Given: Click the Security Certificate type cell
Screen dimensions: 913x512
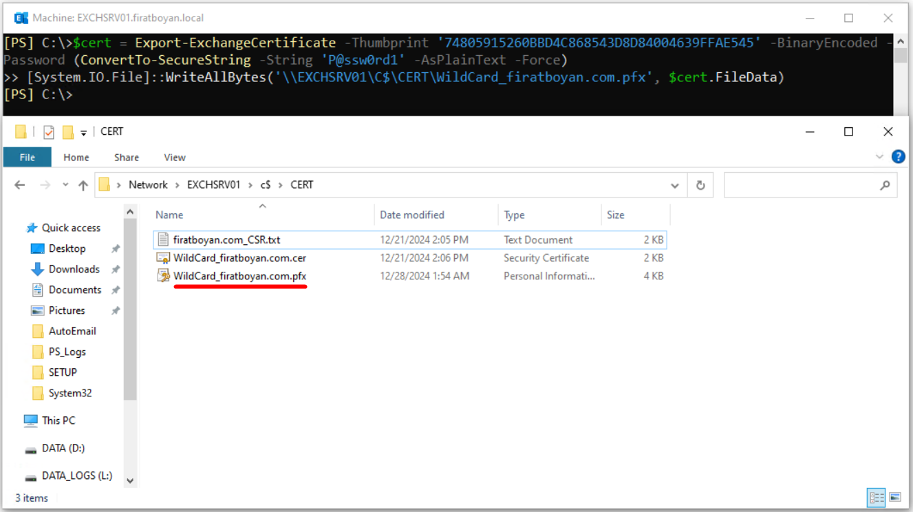Looking at the screenshot, I should (x=546, y=258).
